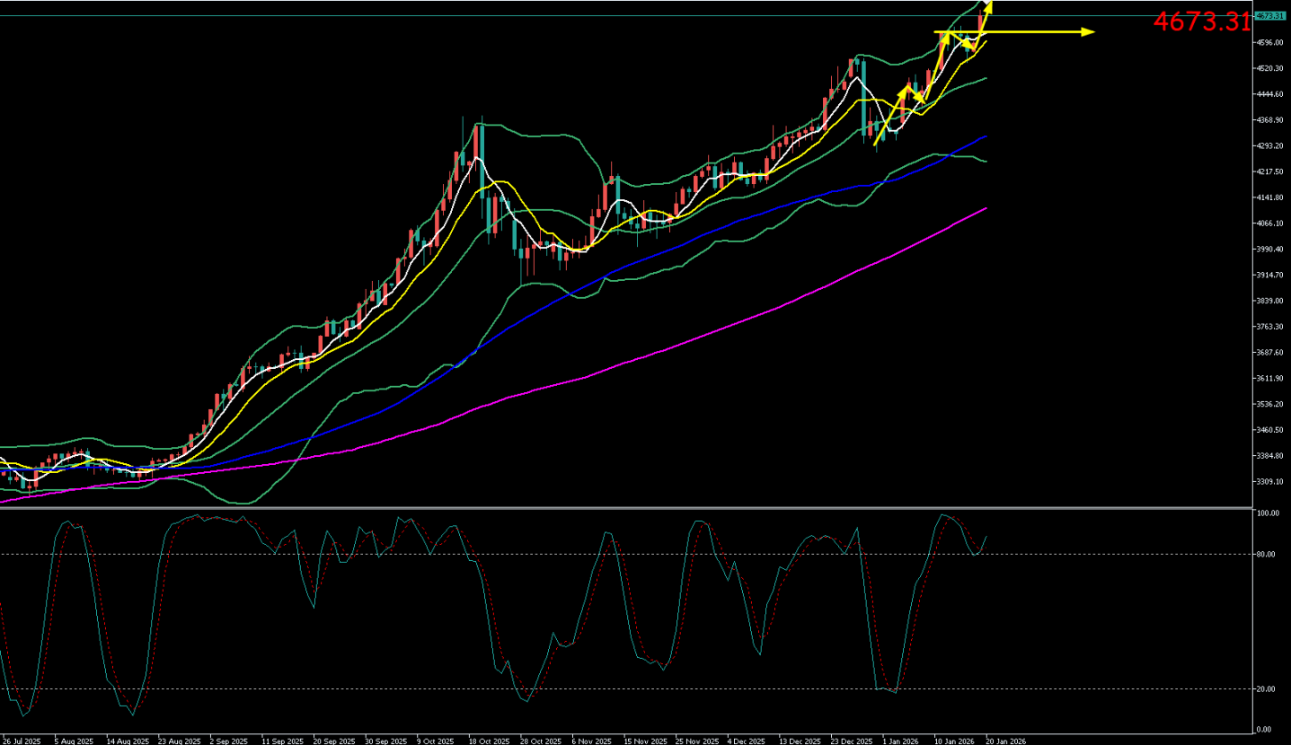This screenshot has width=1291, height=745.
Task: Click the stochastic 20.00 level label
Action: click(1267, 689)
